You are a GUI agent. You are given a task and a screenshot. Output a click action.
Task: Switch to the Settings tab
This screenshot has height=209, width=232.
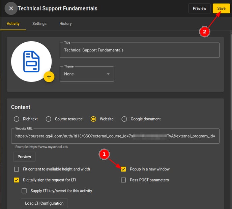click(x=39, y=24)
